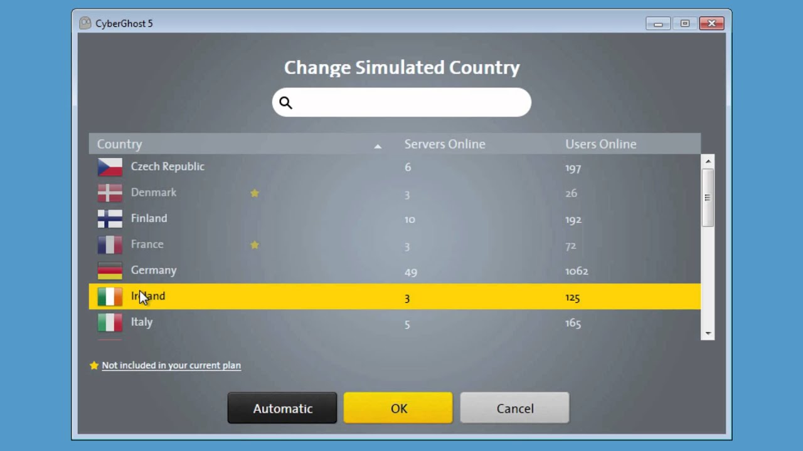Select the Denmark country name
Viewport: 803px width, 451px height.
(x=154, y=192)
